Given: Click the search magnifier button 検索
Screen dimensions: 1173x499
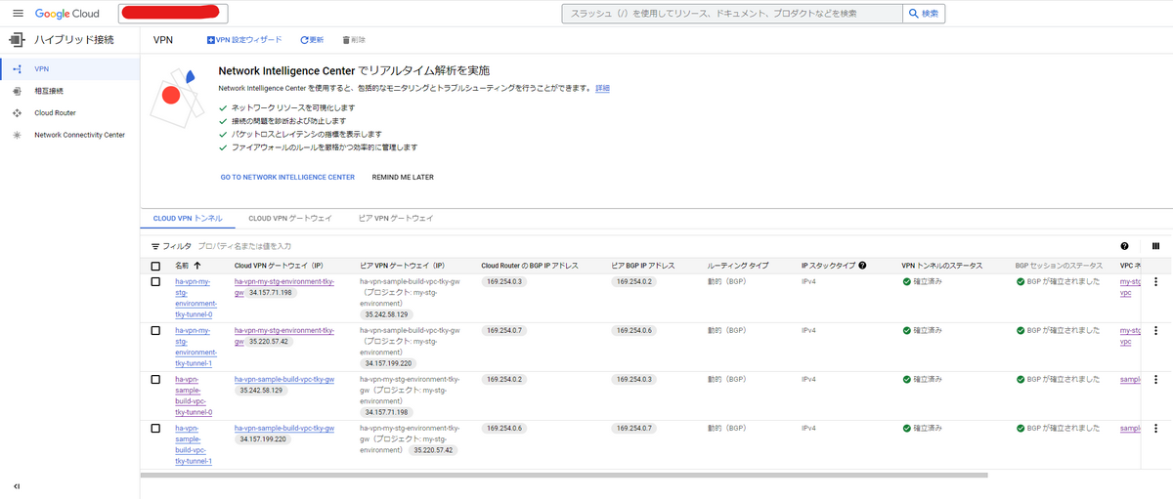Looking at the screenshot, I should pos(923,14).
